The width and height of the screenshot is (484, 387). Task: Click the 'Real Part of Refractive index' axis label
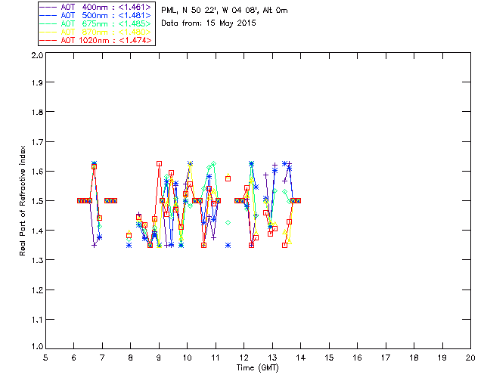[x=22, y=200]
